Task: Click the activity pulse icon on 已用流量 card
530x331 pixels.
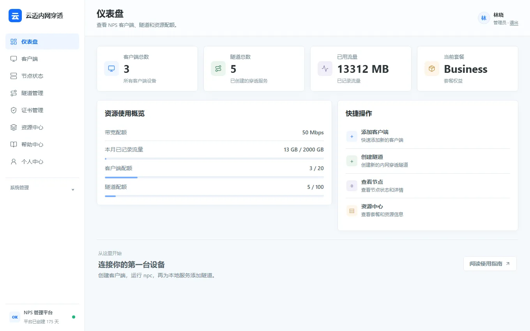Action: tap(325, 69)
